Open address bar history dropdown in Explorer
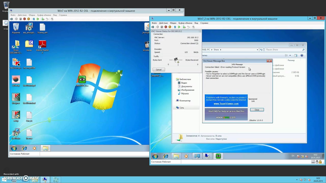Image resolution: width=326 pixels, height=183 pixels. [x=257, y=50]
